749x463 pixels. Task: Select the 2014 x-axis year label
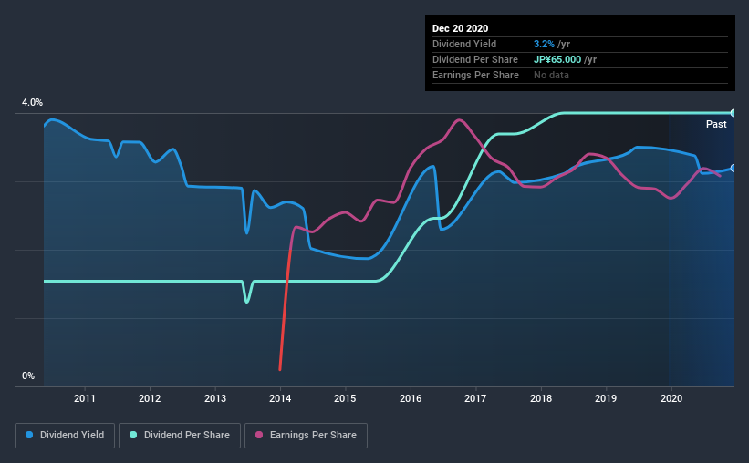pos(280,398)
